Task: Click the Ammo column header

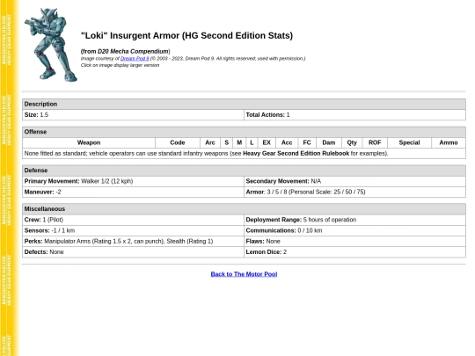Action: [449, 142]
